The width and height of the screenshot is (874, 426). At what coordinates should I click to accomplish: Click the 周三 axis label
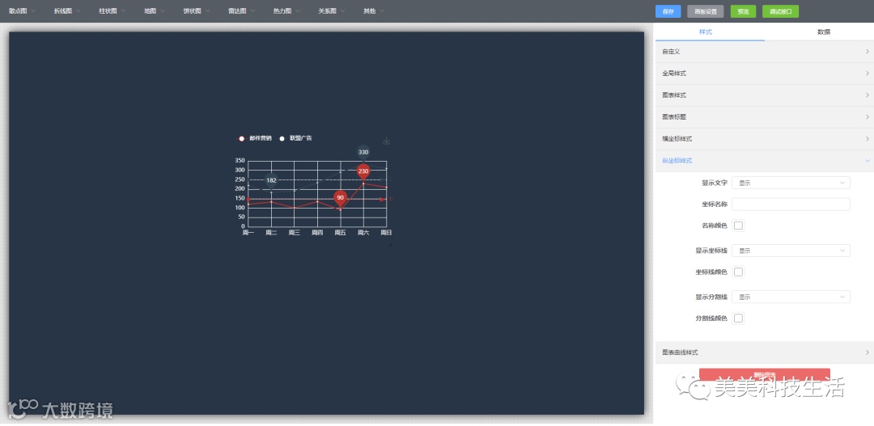pos(295,233)
